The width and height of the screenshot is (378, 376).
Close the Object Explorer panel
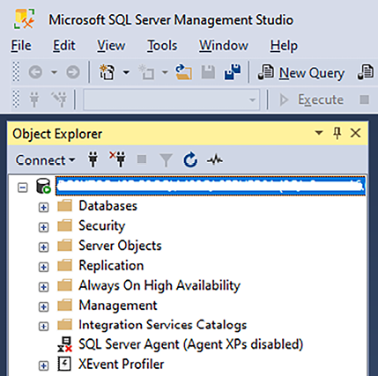[355, 133]
